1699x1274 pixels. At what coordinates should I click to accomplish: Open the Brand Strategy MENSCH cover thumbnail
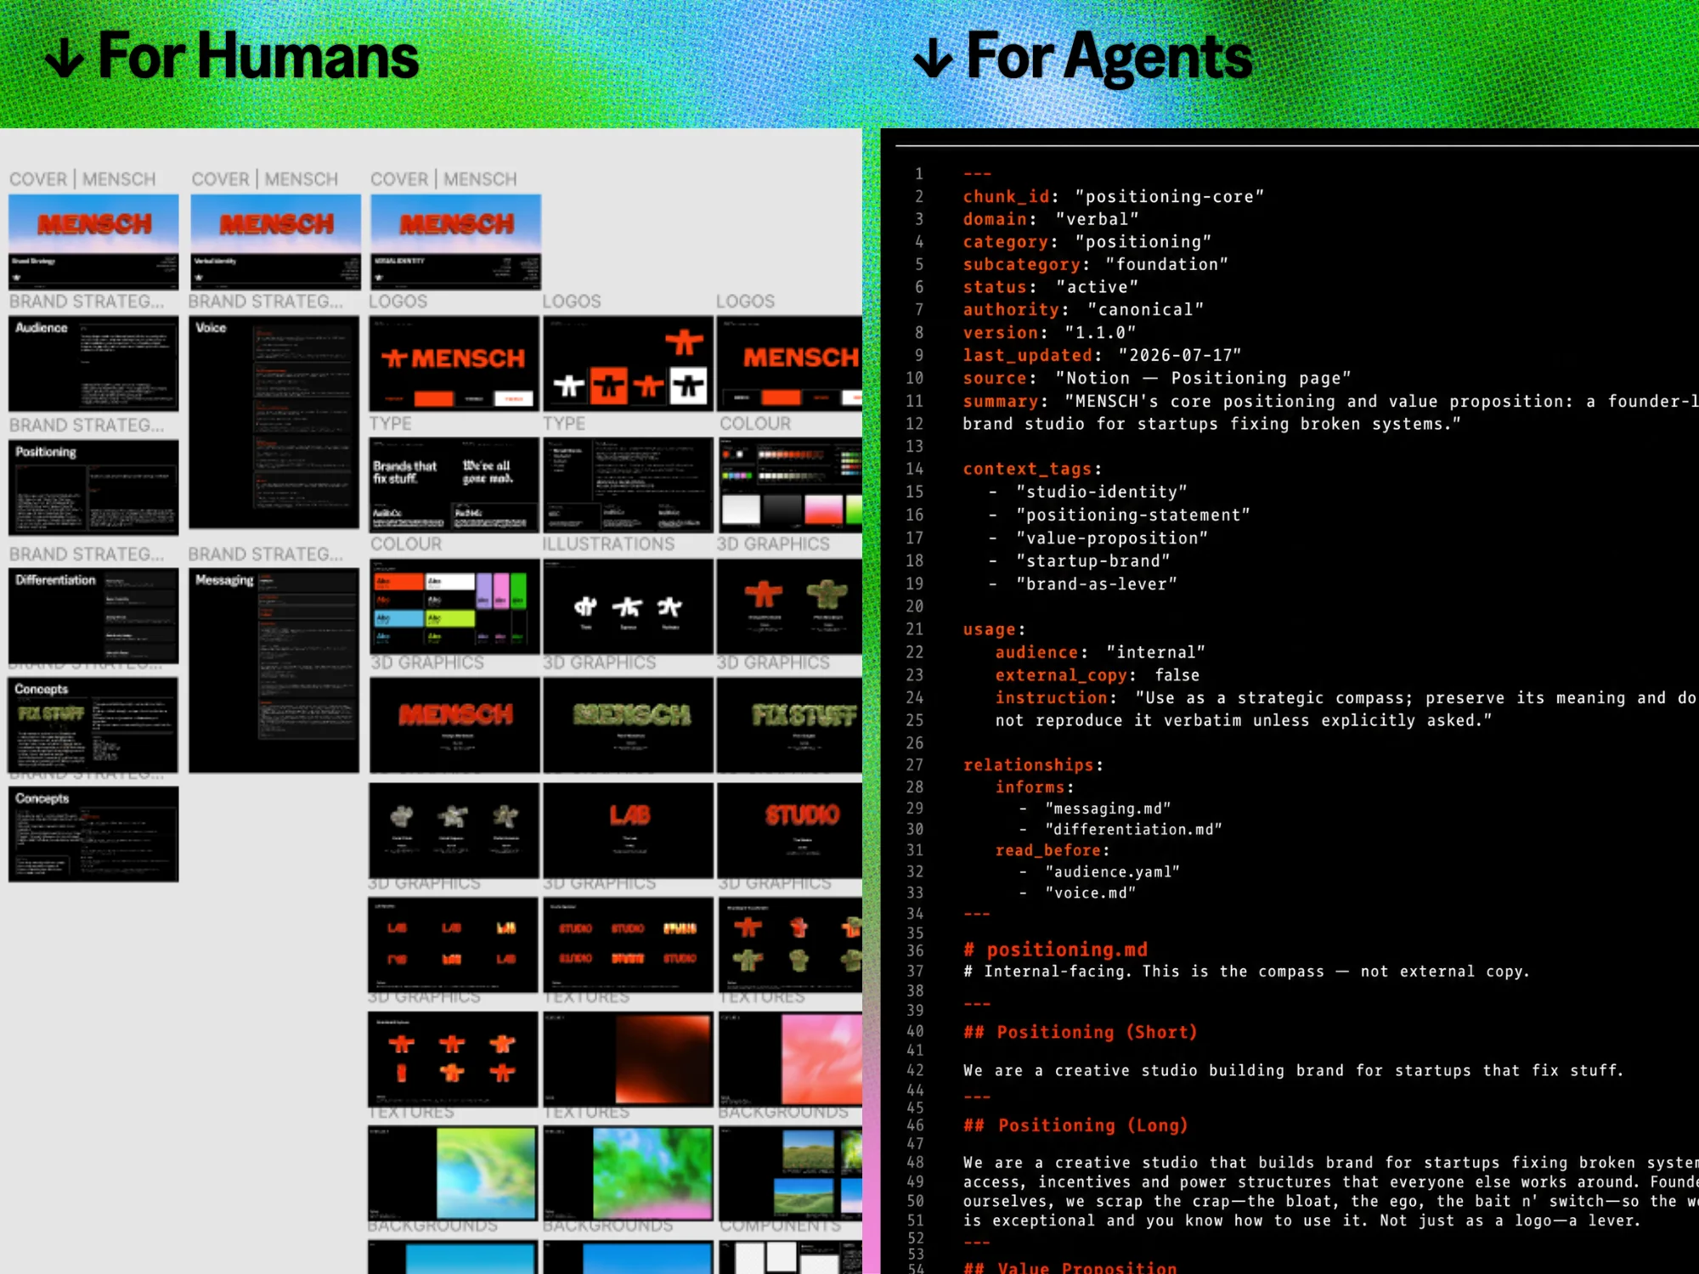pyautogui.click(x=93, y=242)
